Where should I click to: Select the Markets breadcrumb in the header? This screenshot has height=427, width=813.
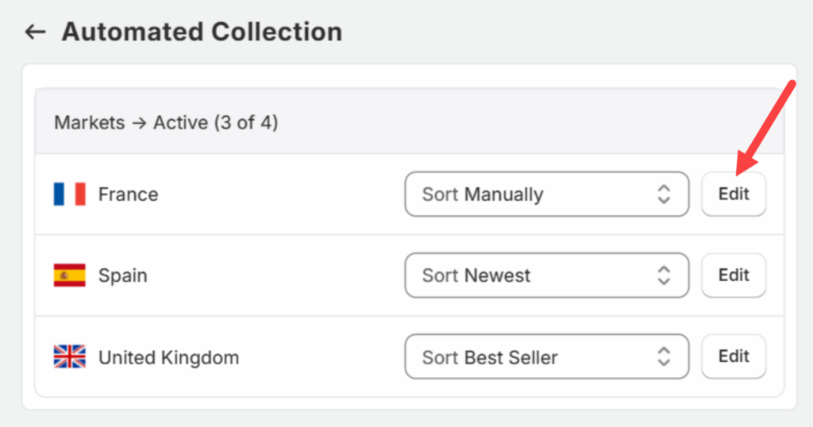[89, 124]
